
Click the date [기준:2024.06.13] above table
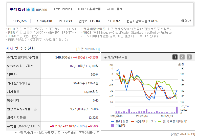click(x=88, y=49)
